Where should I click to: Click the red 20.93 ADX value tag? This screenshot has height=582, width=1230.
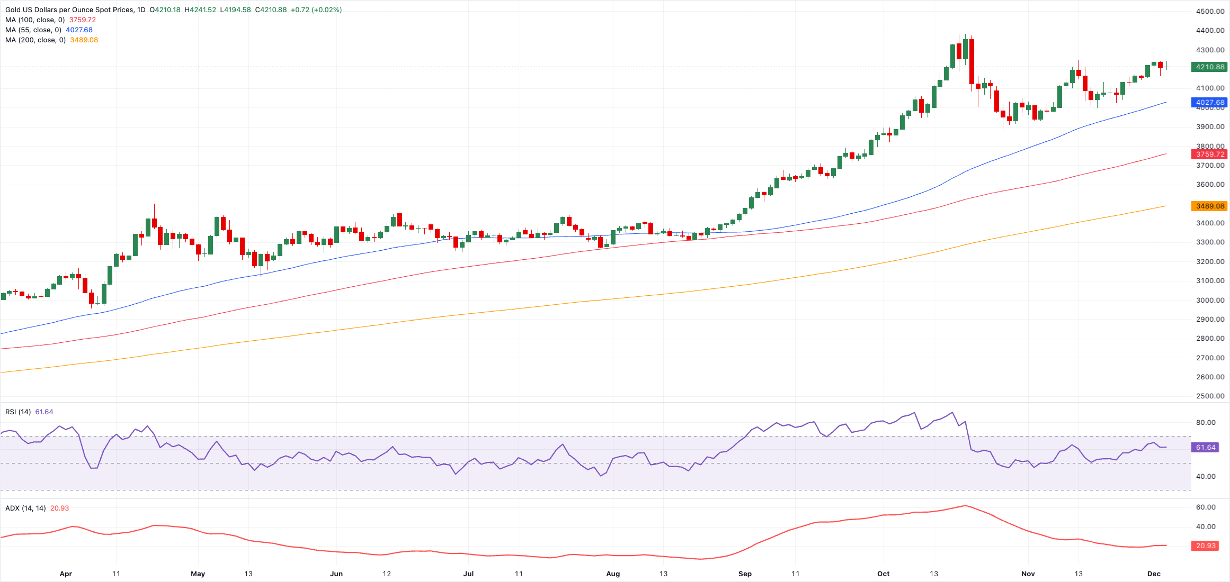pyautogui.click(x=1205, y=545)
